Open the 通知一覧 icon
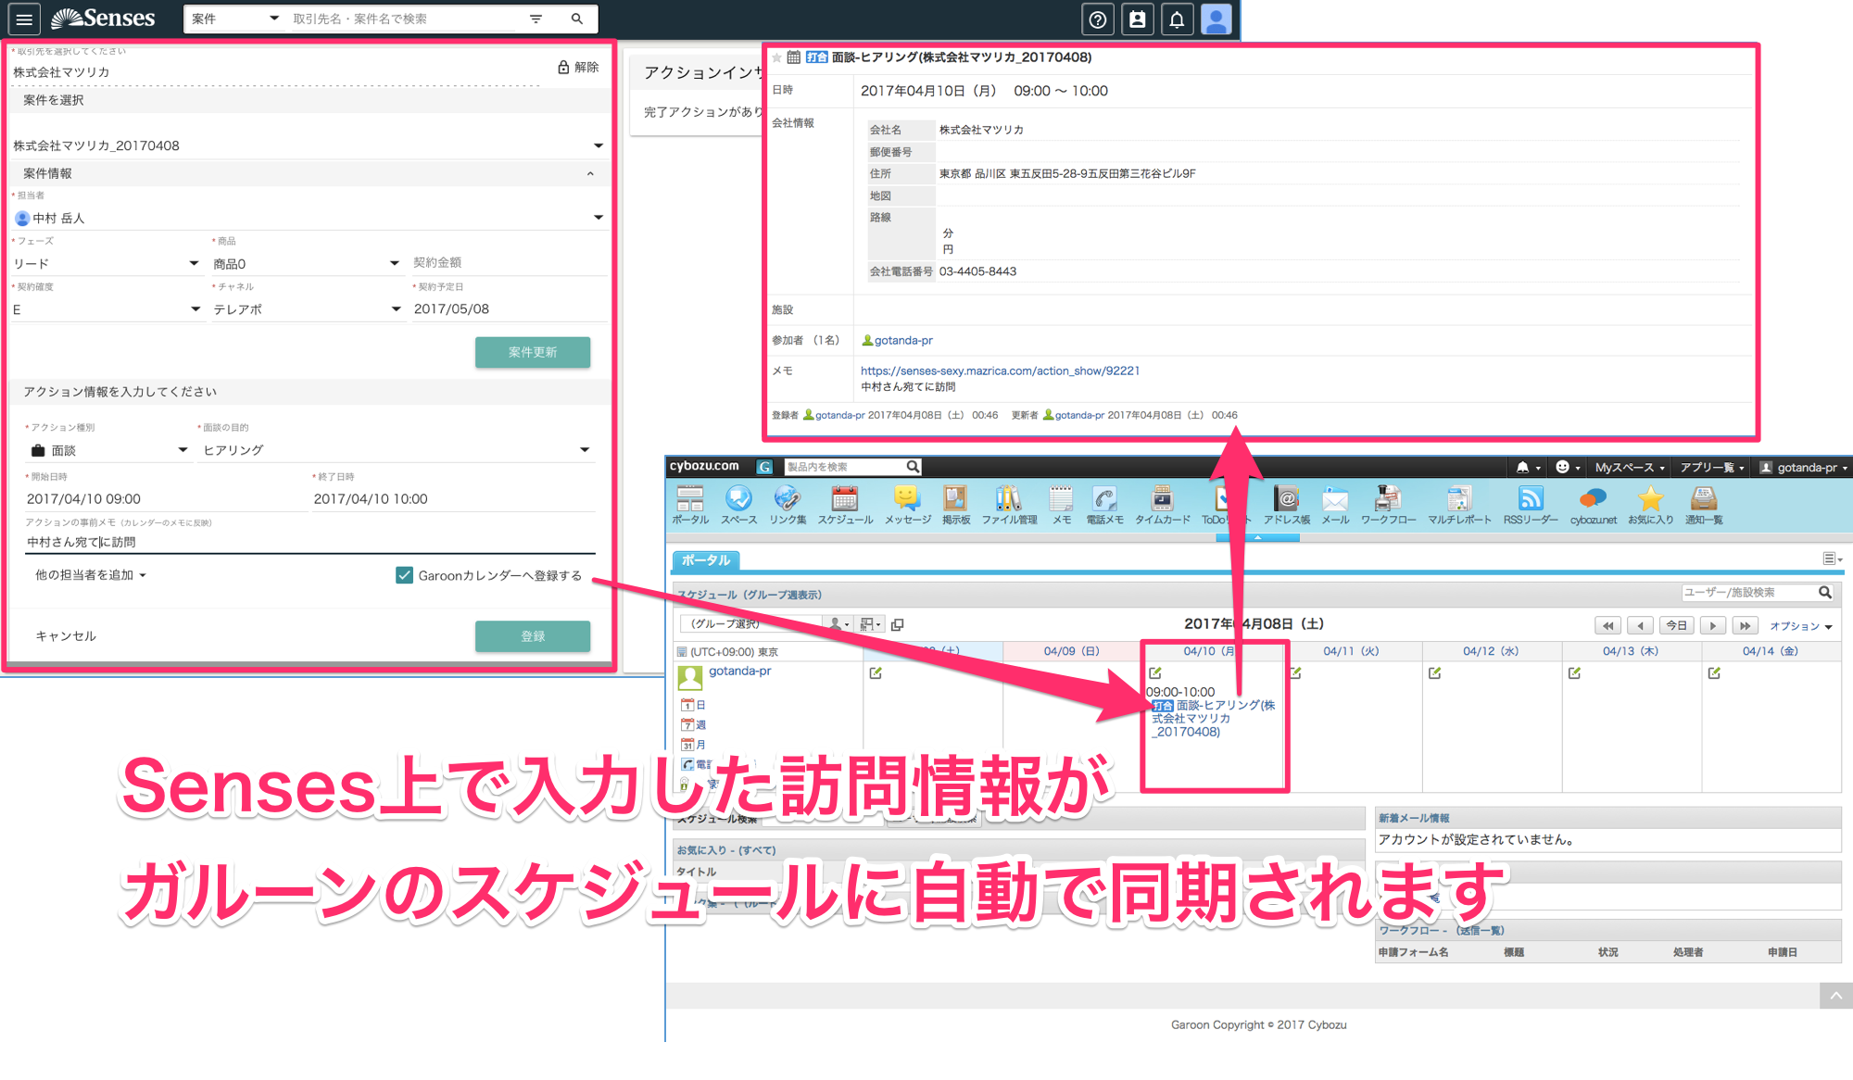 tap(1703, 506)
